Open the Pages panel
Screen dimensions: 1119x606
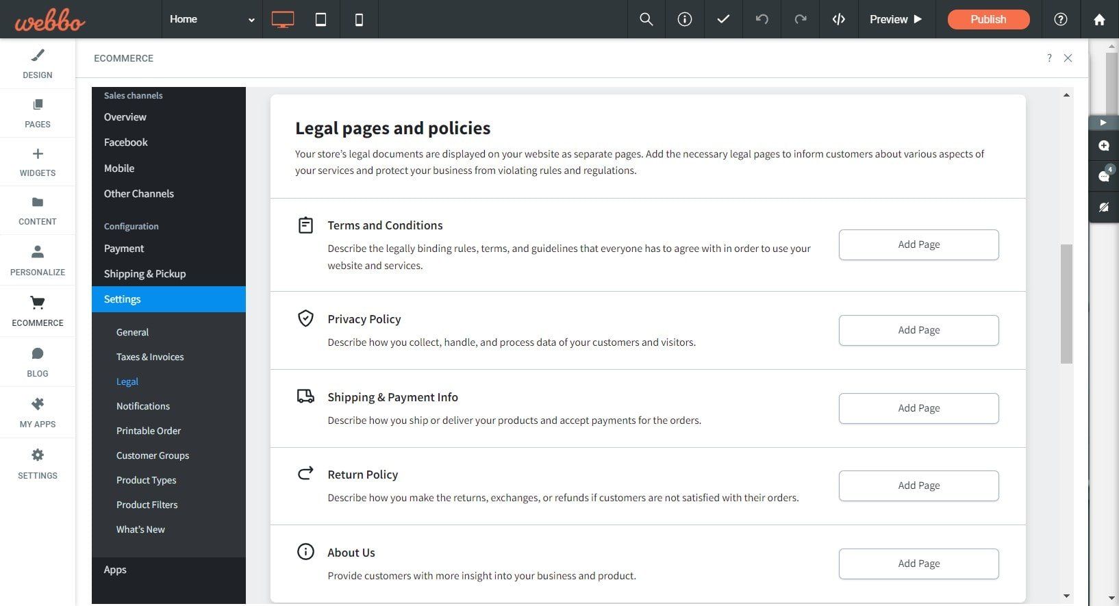38,113
